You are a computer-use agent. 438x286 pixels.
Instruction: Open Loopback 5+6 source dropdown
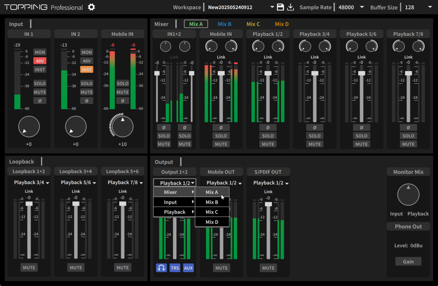tap(125, 182)
